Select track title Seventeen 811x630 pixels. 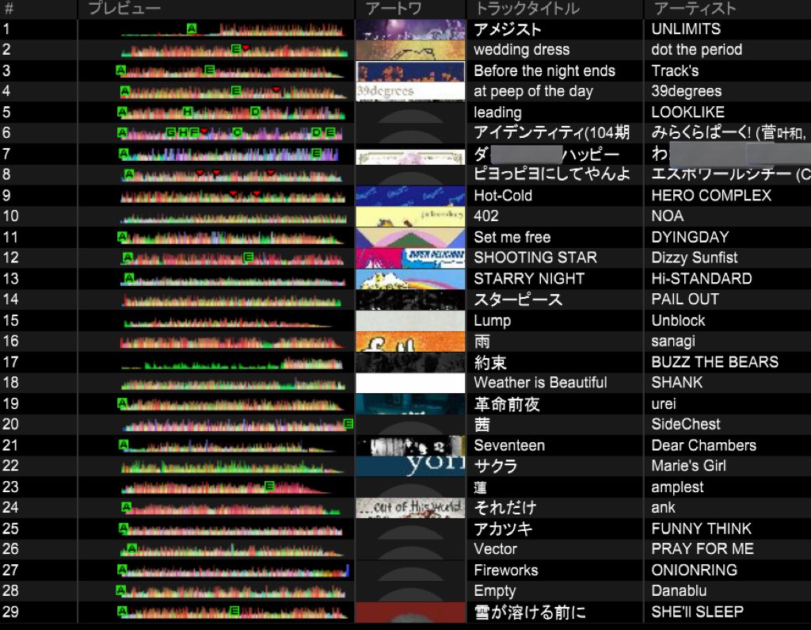click(509, 445)
